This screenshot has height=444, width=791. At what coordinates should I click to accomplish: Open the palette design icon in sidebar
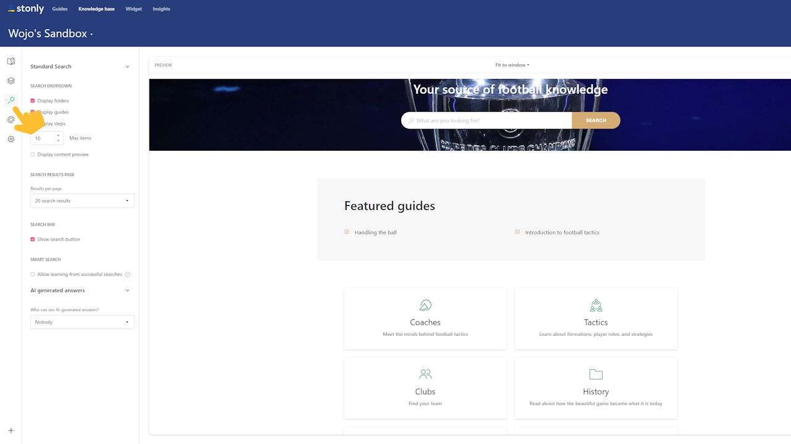[11, 120]
